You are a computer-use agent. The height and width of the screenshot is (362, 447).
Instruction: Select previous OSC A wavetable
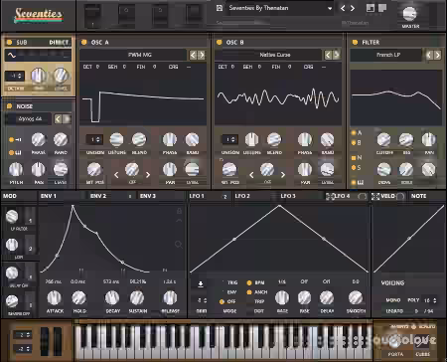pyautogui.click(x=193, y=55)
